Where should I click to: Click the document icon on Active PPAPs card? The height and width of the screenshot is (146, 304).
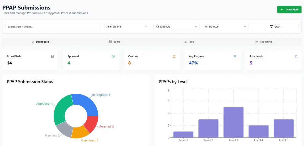tap(52, 56)
